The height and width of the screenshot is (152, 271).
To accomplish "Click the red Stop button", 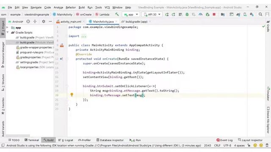I will (214, 14).
